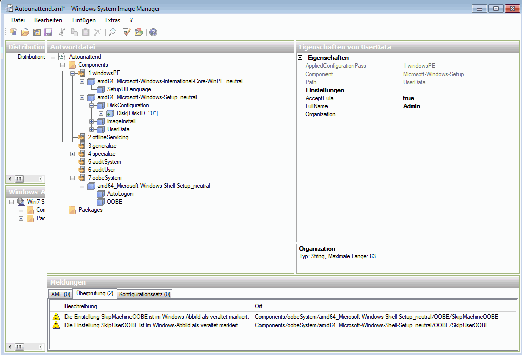Expand the Disk[DiskID="0"] node

(x=101, y=113)
